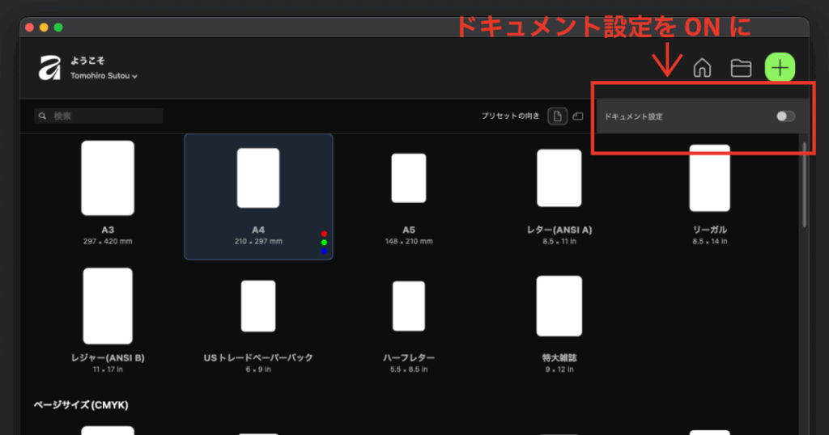Open the folder icon to browse files

741,68
